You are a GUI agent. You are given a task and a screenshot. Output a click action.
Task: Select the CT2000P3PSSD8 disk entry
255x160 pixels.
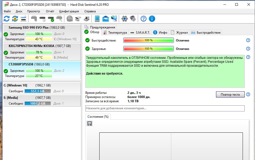42,70
